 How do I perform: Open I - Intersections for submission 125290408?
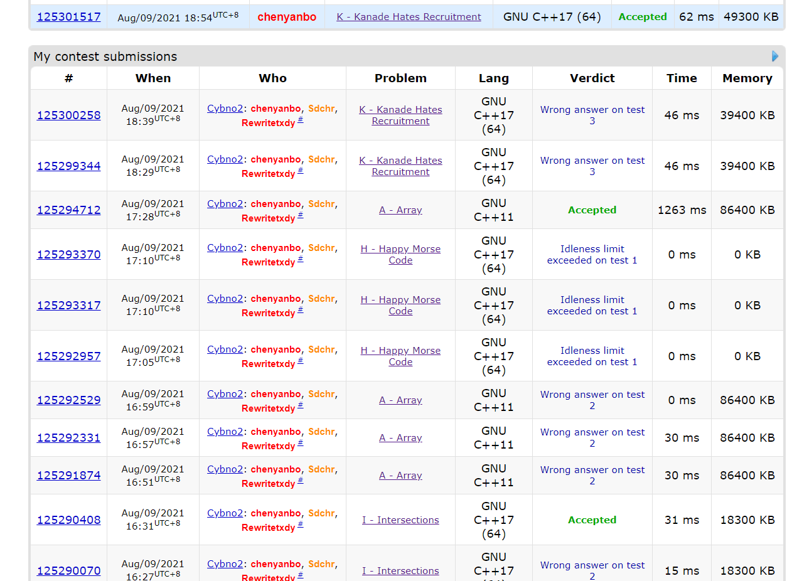click(x=400, y=520)
